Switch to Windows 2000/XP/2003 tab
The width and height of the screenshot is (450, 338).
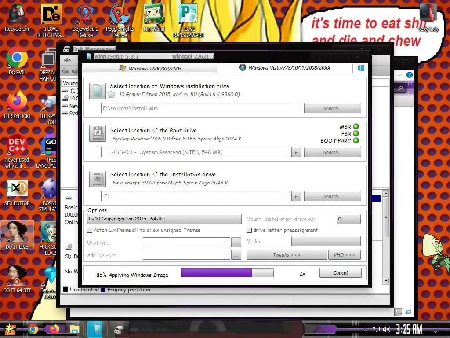(x=150, y=68)
